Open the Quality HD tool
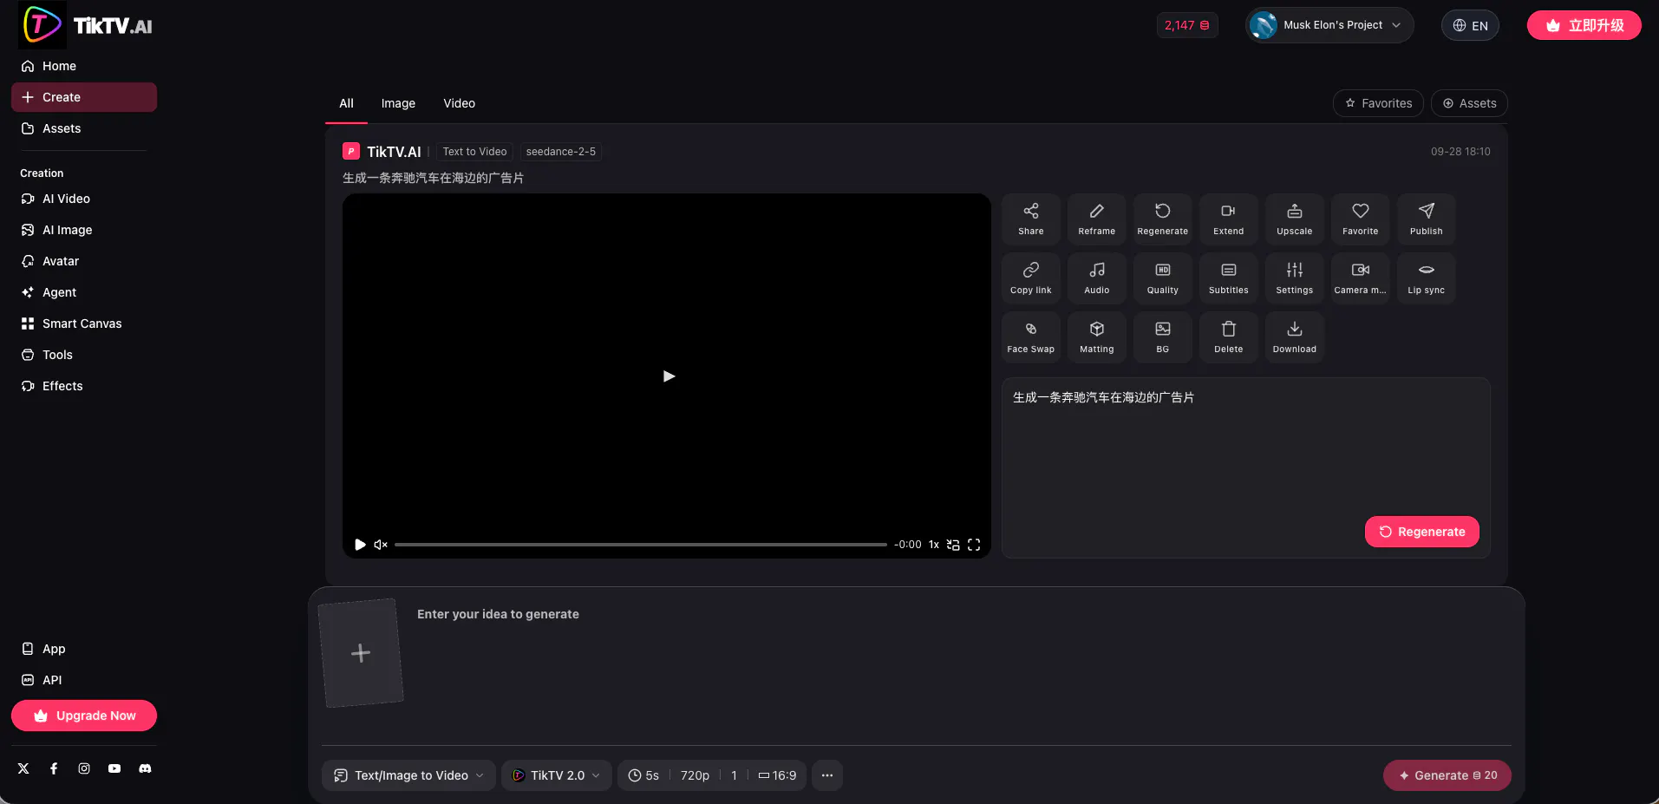 (x=1162, y=278)
